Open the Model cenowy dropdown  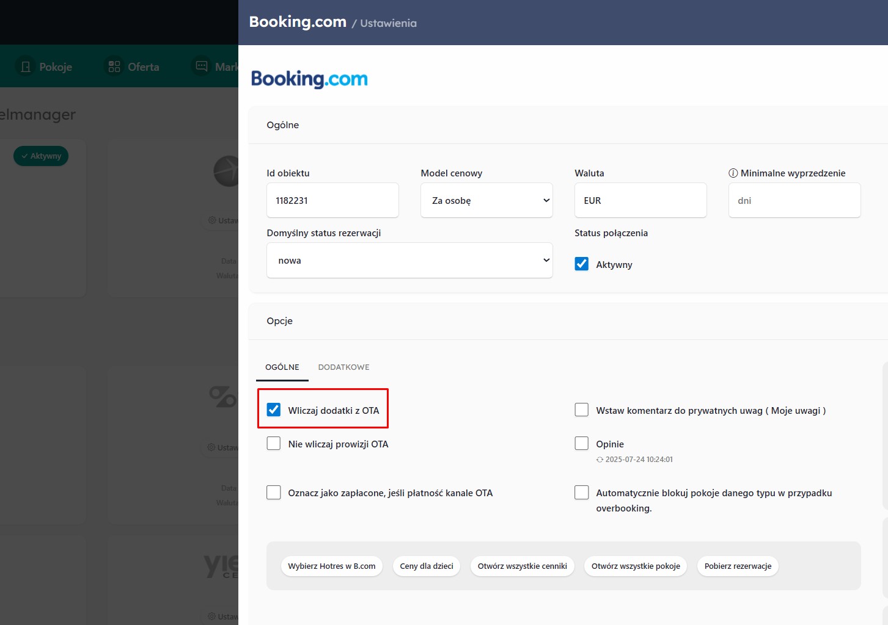point(486,200)
